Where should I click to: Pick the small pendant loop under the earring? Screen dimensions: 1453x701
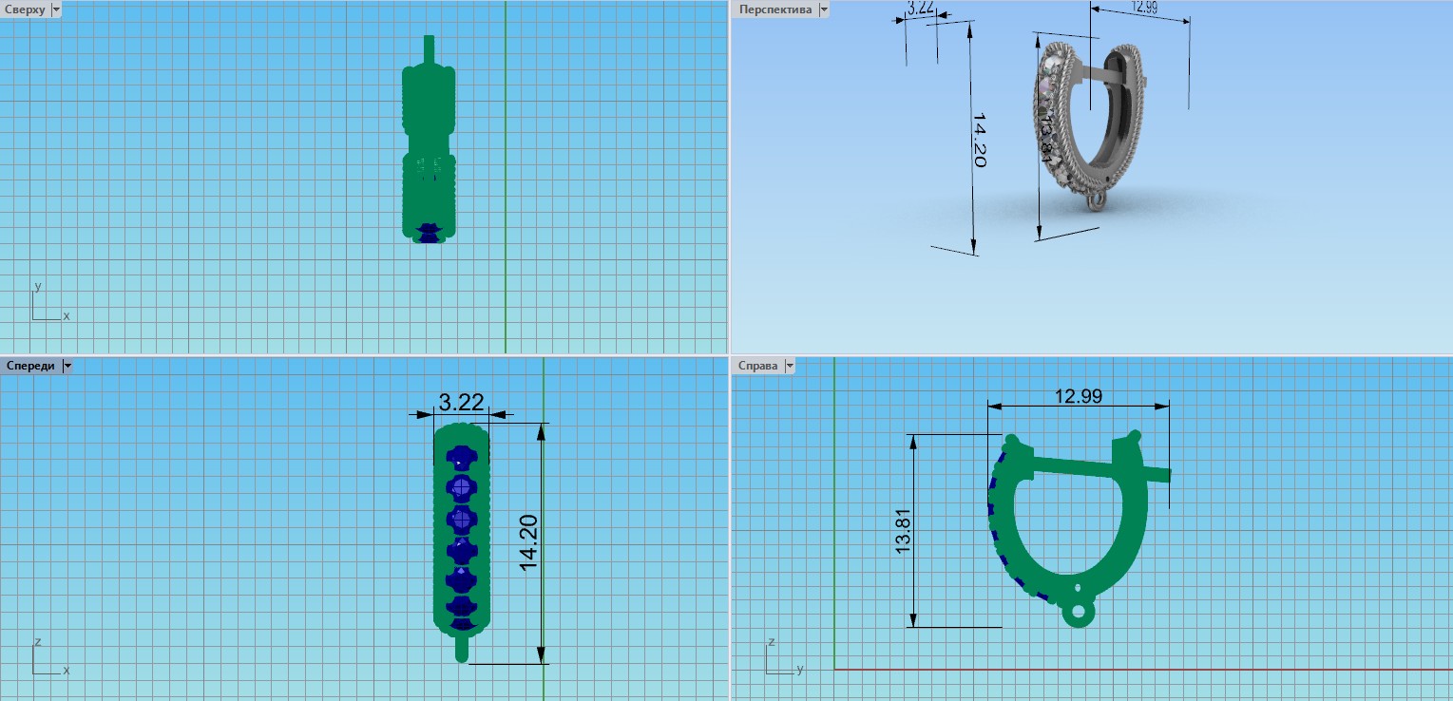(1078, 614)
